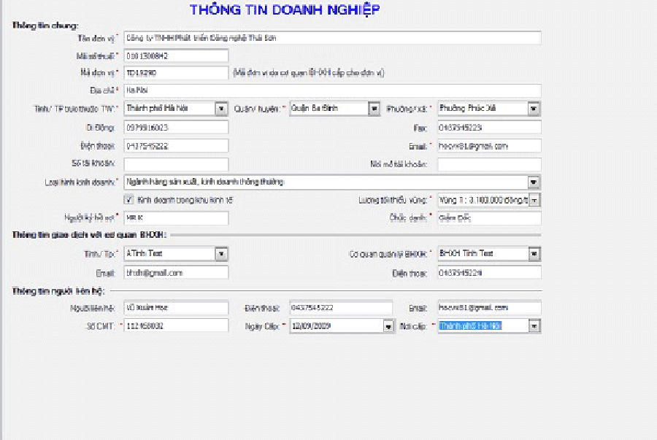Click the Di động phone field
This screenshot has height=440, width=657.
coord(176,127)
